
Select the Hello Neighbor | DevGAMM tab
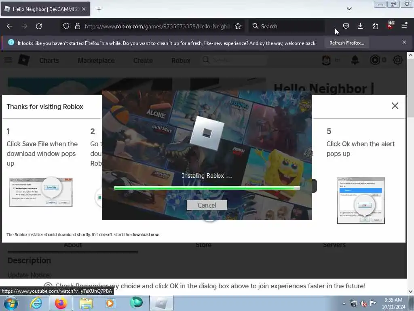coord(45,9)
